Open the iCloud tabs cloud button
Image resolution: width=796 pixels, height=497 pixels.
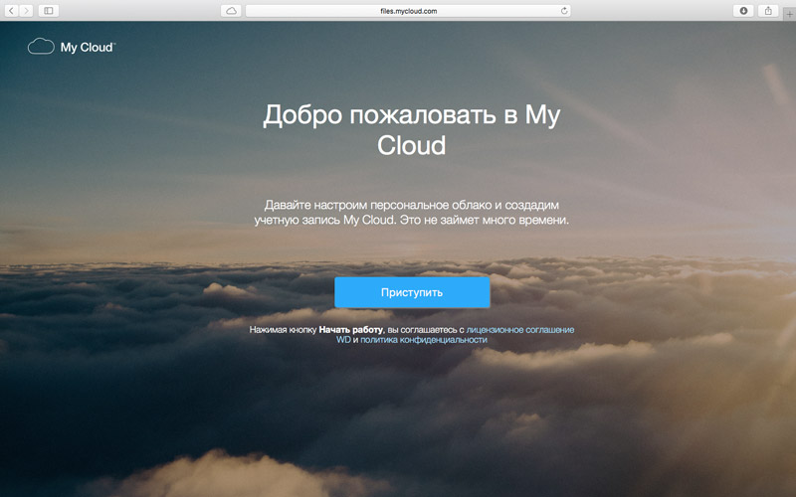(x=231, y=11)
